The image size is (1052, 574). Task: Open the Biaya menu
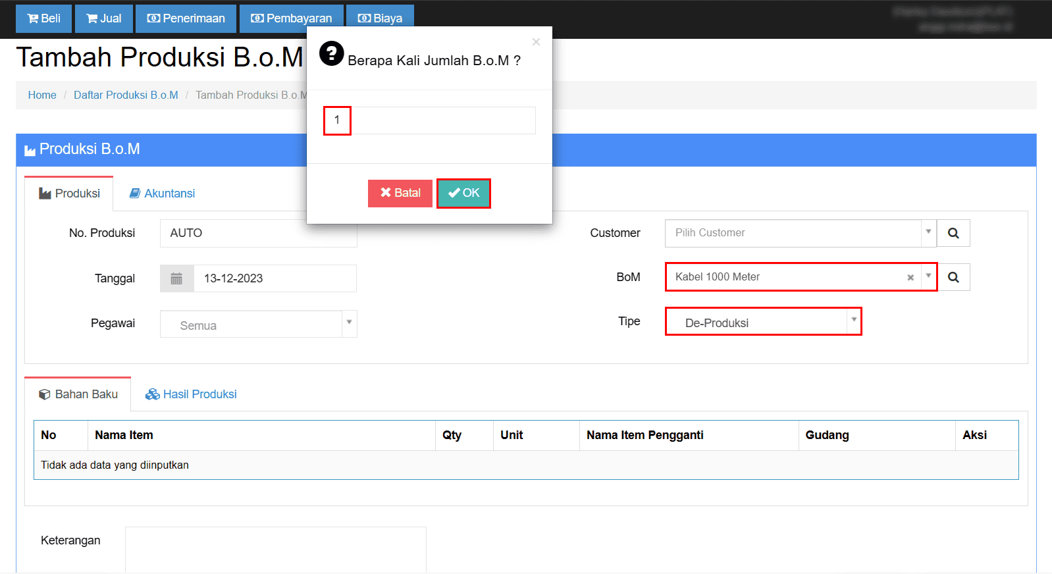[x=380, y=18]
